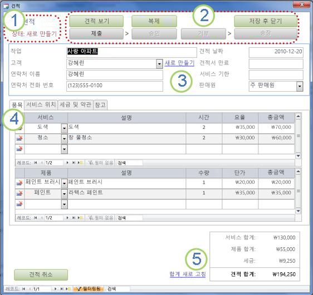This screenshot has height=295, width=313.
Task: Open the 고객 combo box dropdown
Action: click(159, 64)
